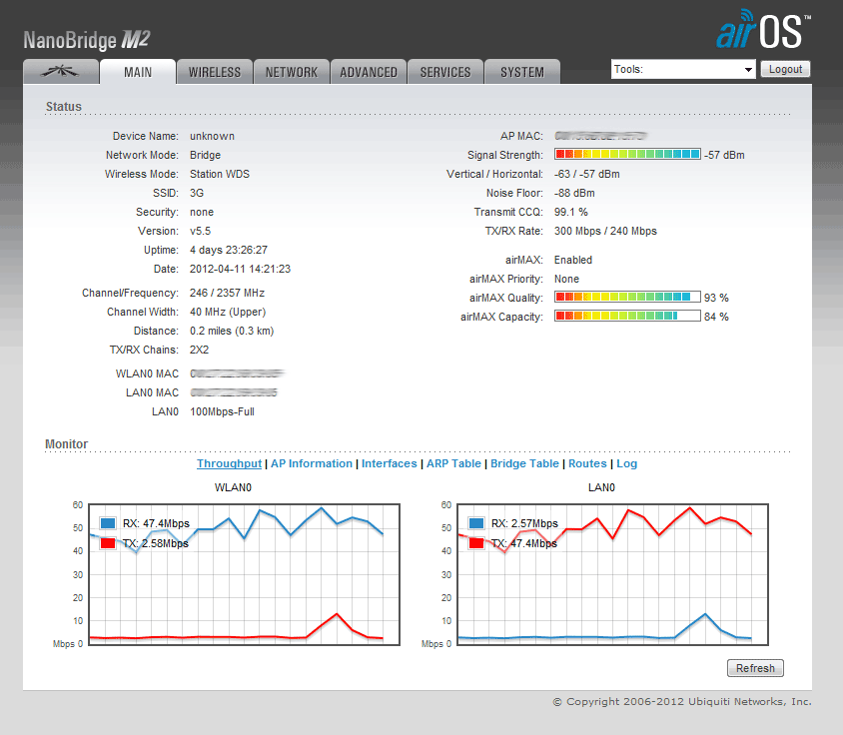Click the TX/RX Chains value '2X2'
The image size is (843, 735).
click(199, 350)
